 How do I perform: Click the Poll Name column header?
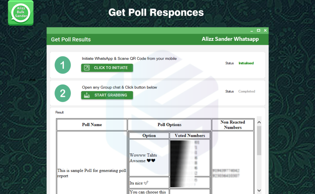pyautogui.click(x=92, y=125)
